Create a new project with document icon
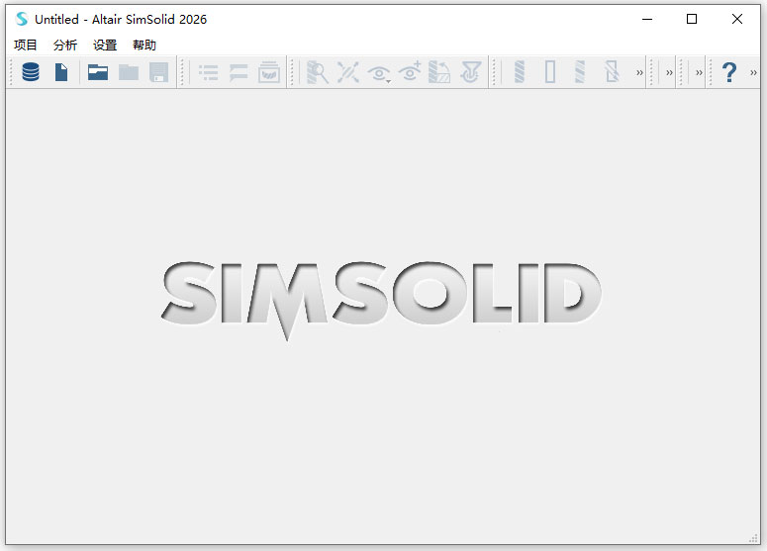The image size is (767, 551). pyautogui.click(x=61, y=72)
